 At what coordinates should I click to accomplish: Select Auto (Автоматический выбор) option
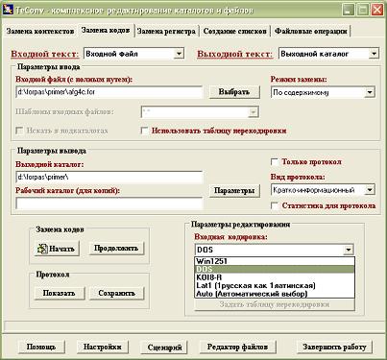tap(275, 294)
